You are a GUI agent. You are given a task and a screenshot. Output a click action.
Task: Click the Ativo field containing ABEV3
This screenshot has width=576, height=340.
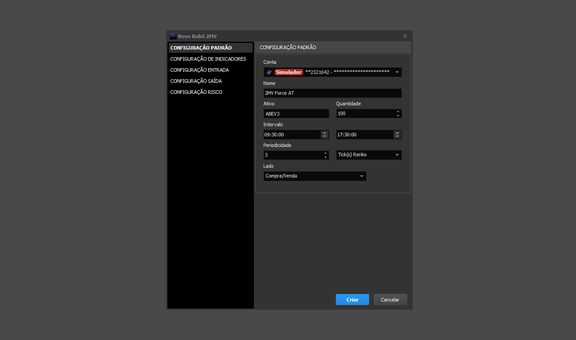(296, 114)
